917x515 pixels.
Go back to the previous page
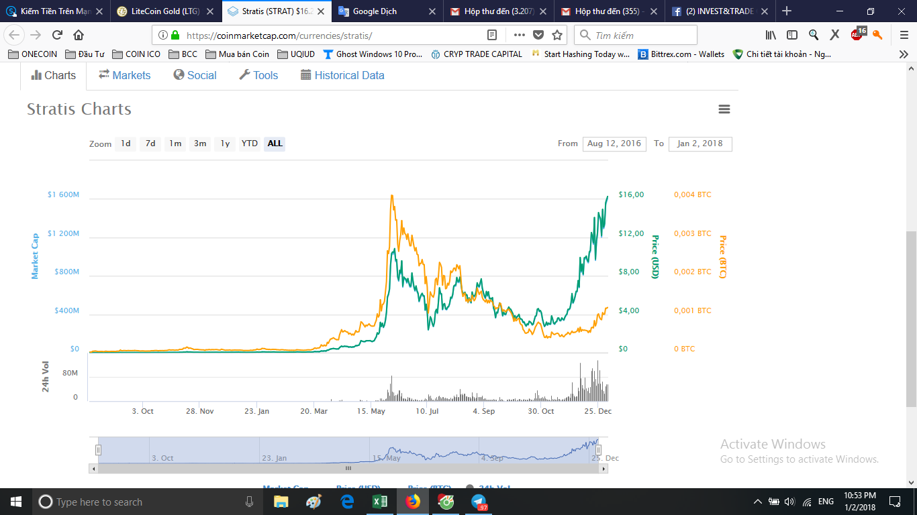coord(15,35)
